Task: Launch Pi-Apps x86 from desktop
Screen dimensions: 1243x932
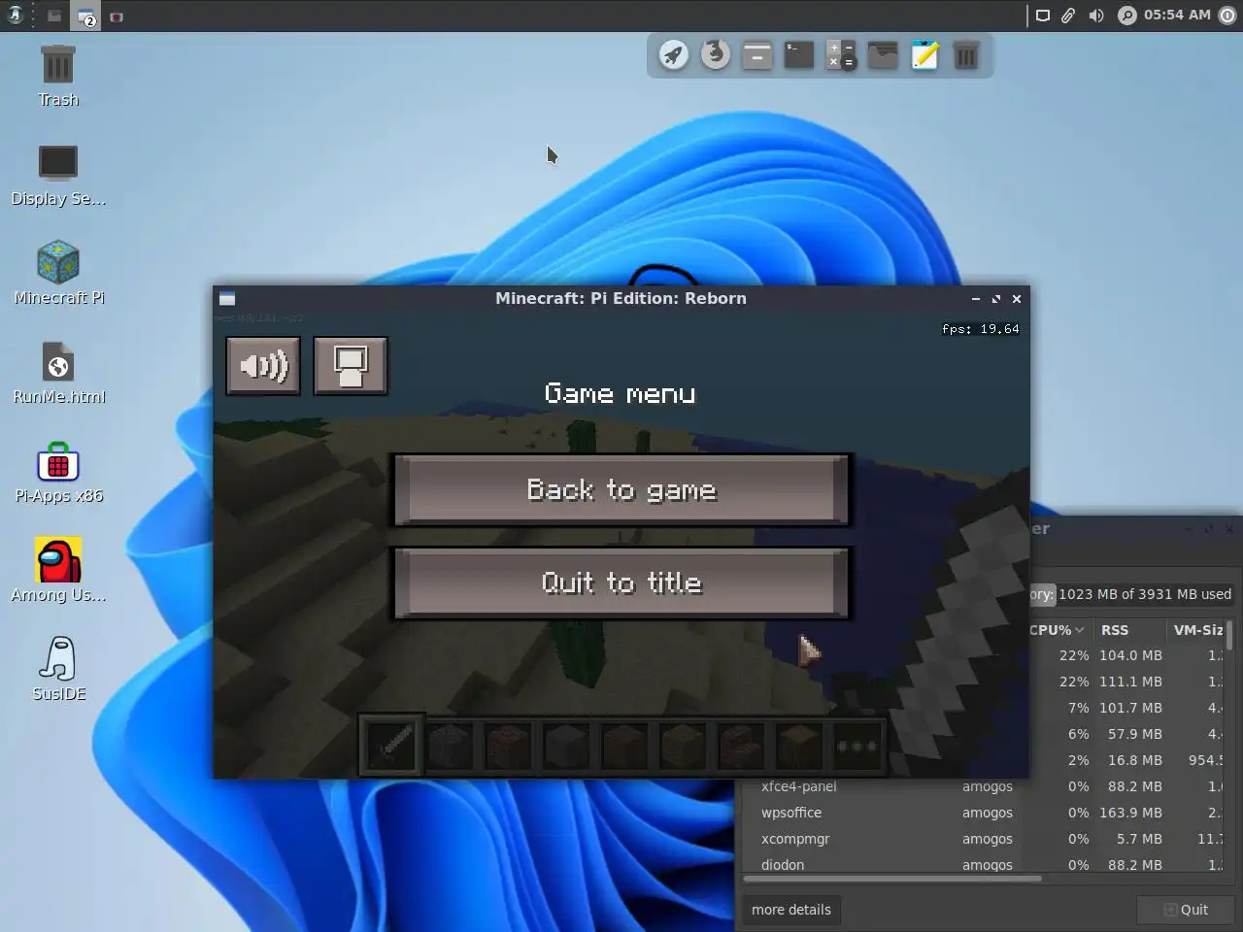Action: [x=58, y=473]
